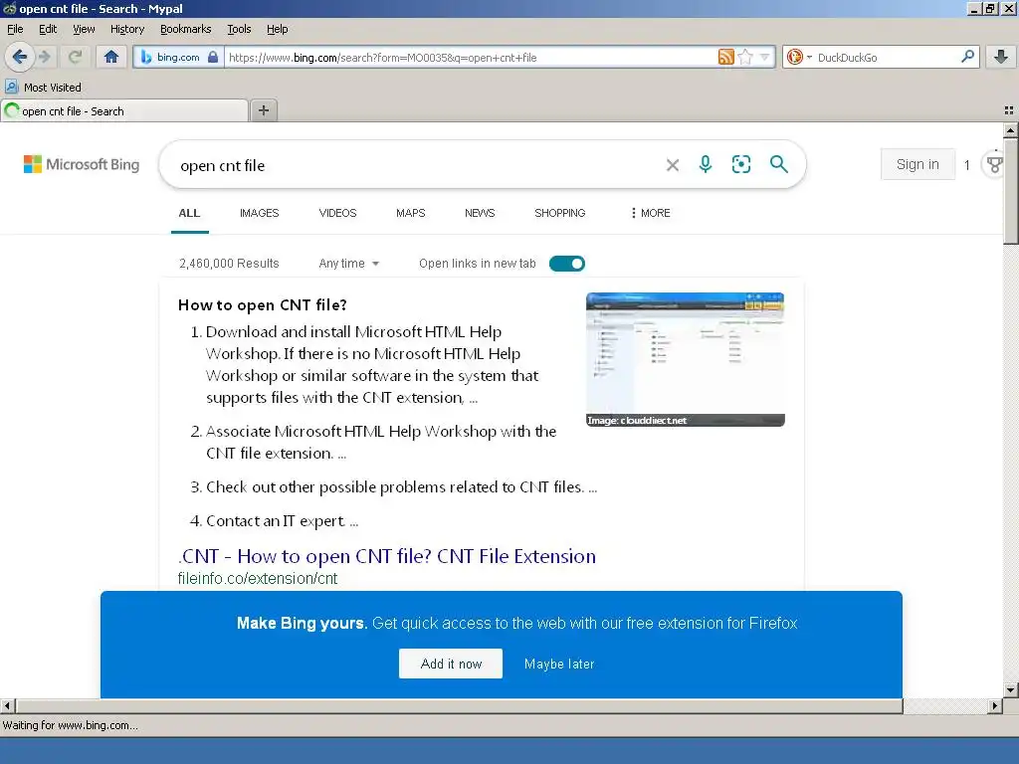Screen dimensions: 1019x764
Task: Open the DuckDuckGo search engine selector
Action: pos(799,57)
